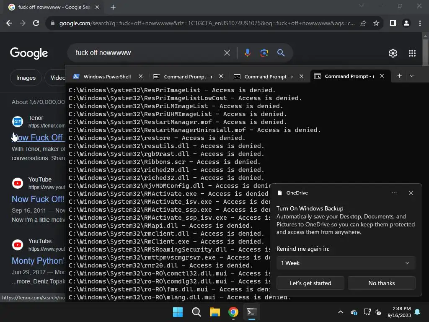This screenshot has height=322, width=429.
Task: Open File Explorer from taskbar
Action: [215, 312]
